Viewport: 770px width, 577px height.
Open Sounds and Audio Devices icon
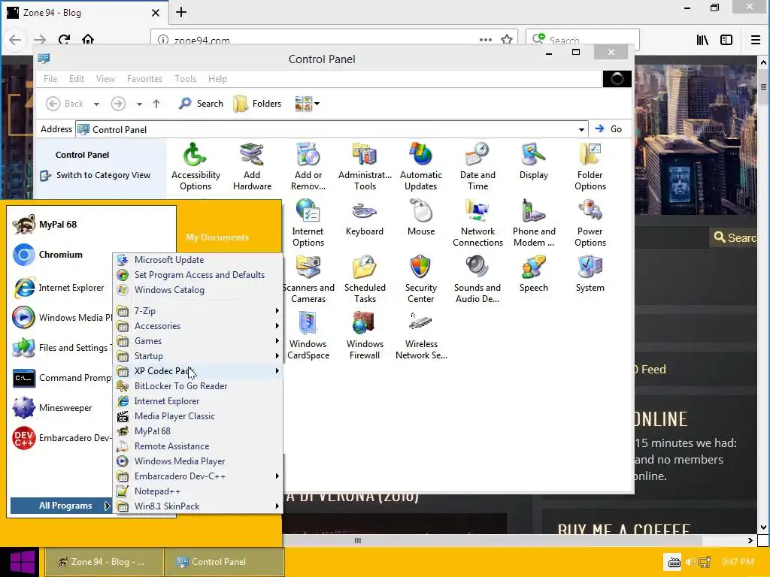pos(477,279)
